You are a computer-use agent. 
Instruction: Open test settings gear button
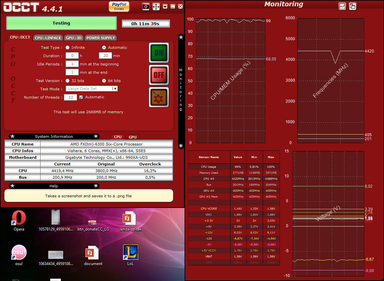(x=159, y=97)
